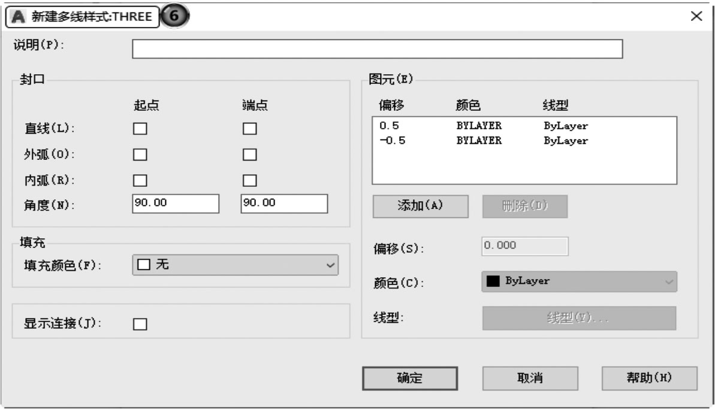Viewport: 715px width, 409px height.
Task: Open the fill color (填充颜色) dropdown
Action: click(x=235, y=265)
